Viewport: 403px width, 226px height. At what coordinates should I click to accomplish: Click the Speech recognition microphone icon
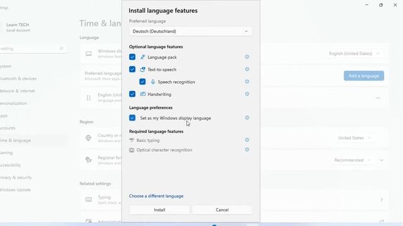153,82
